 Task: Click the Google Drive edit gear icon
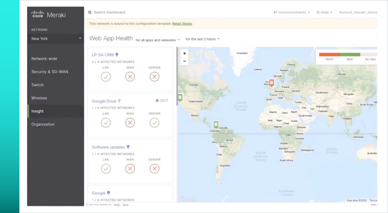tap(157, 101)
